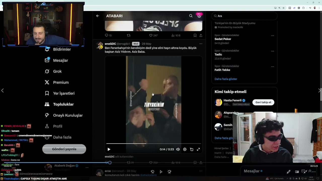Go to next item with right arrow

[319, 90]
